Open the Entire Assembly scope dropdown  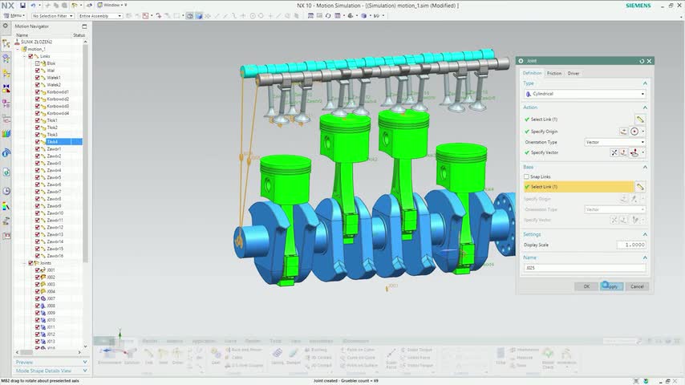100,16
